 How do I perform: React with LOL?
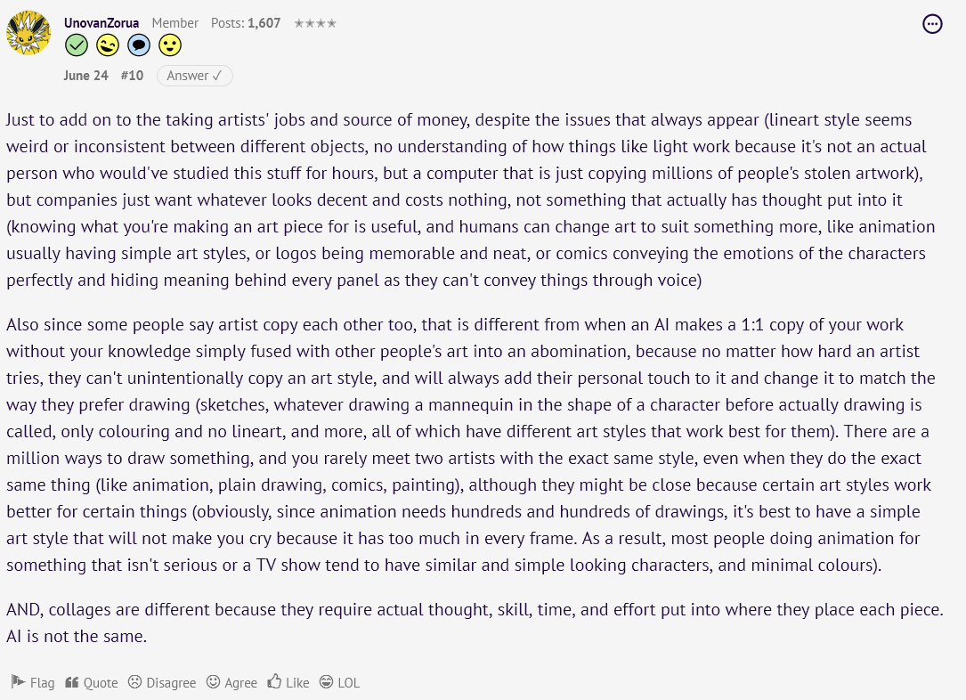[x=339, y=682]
